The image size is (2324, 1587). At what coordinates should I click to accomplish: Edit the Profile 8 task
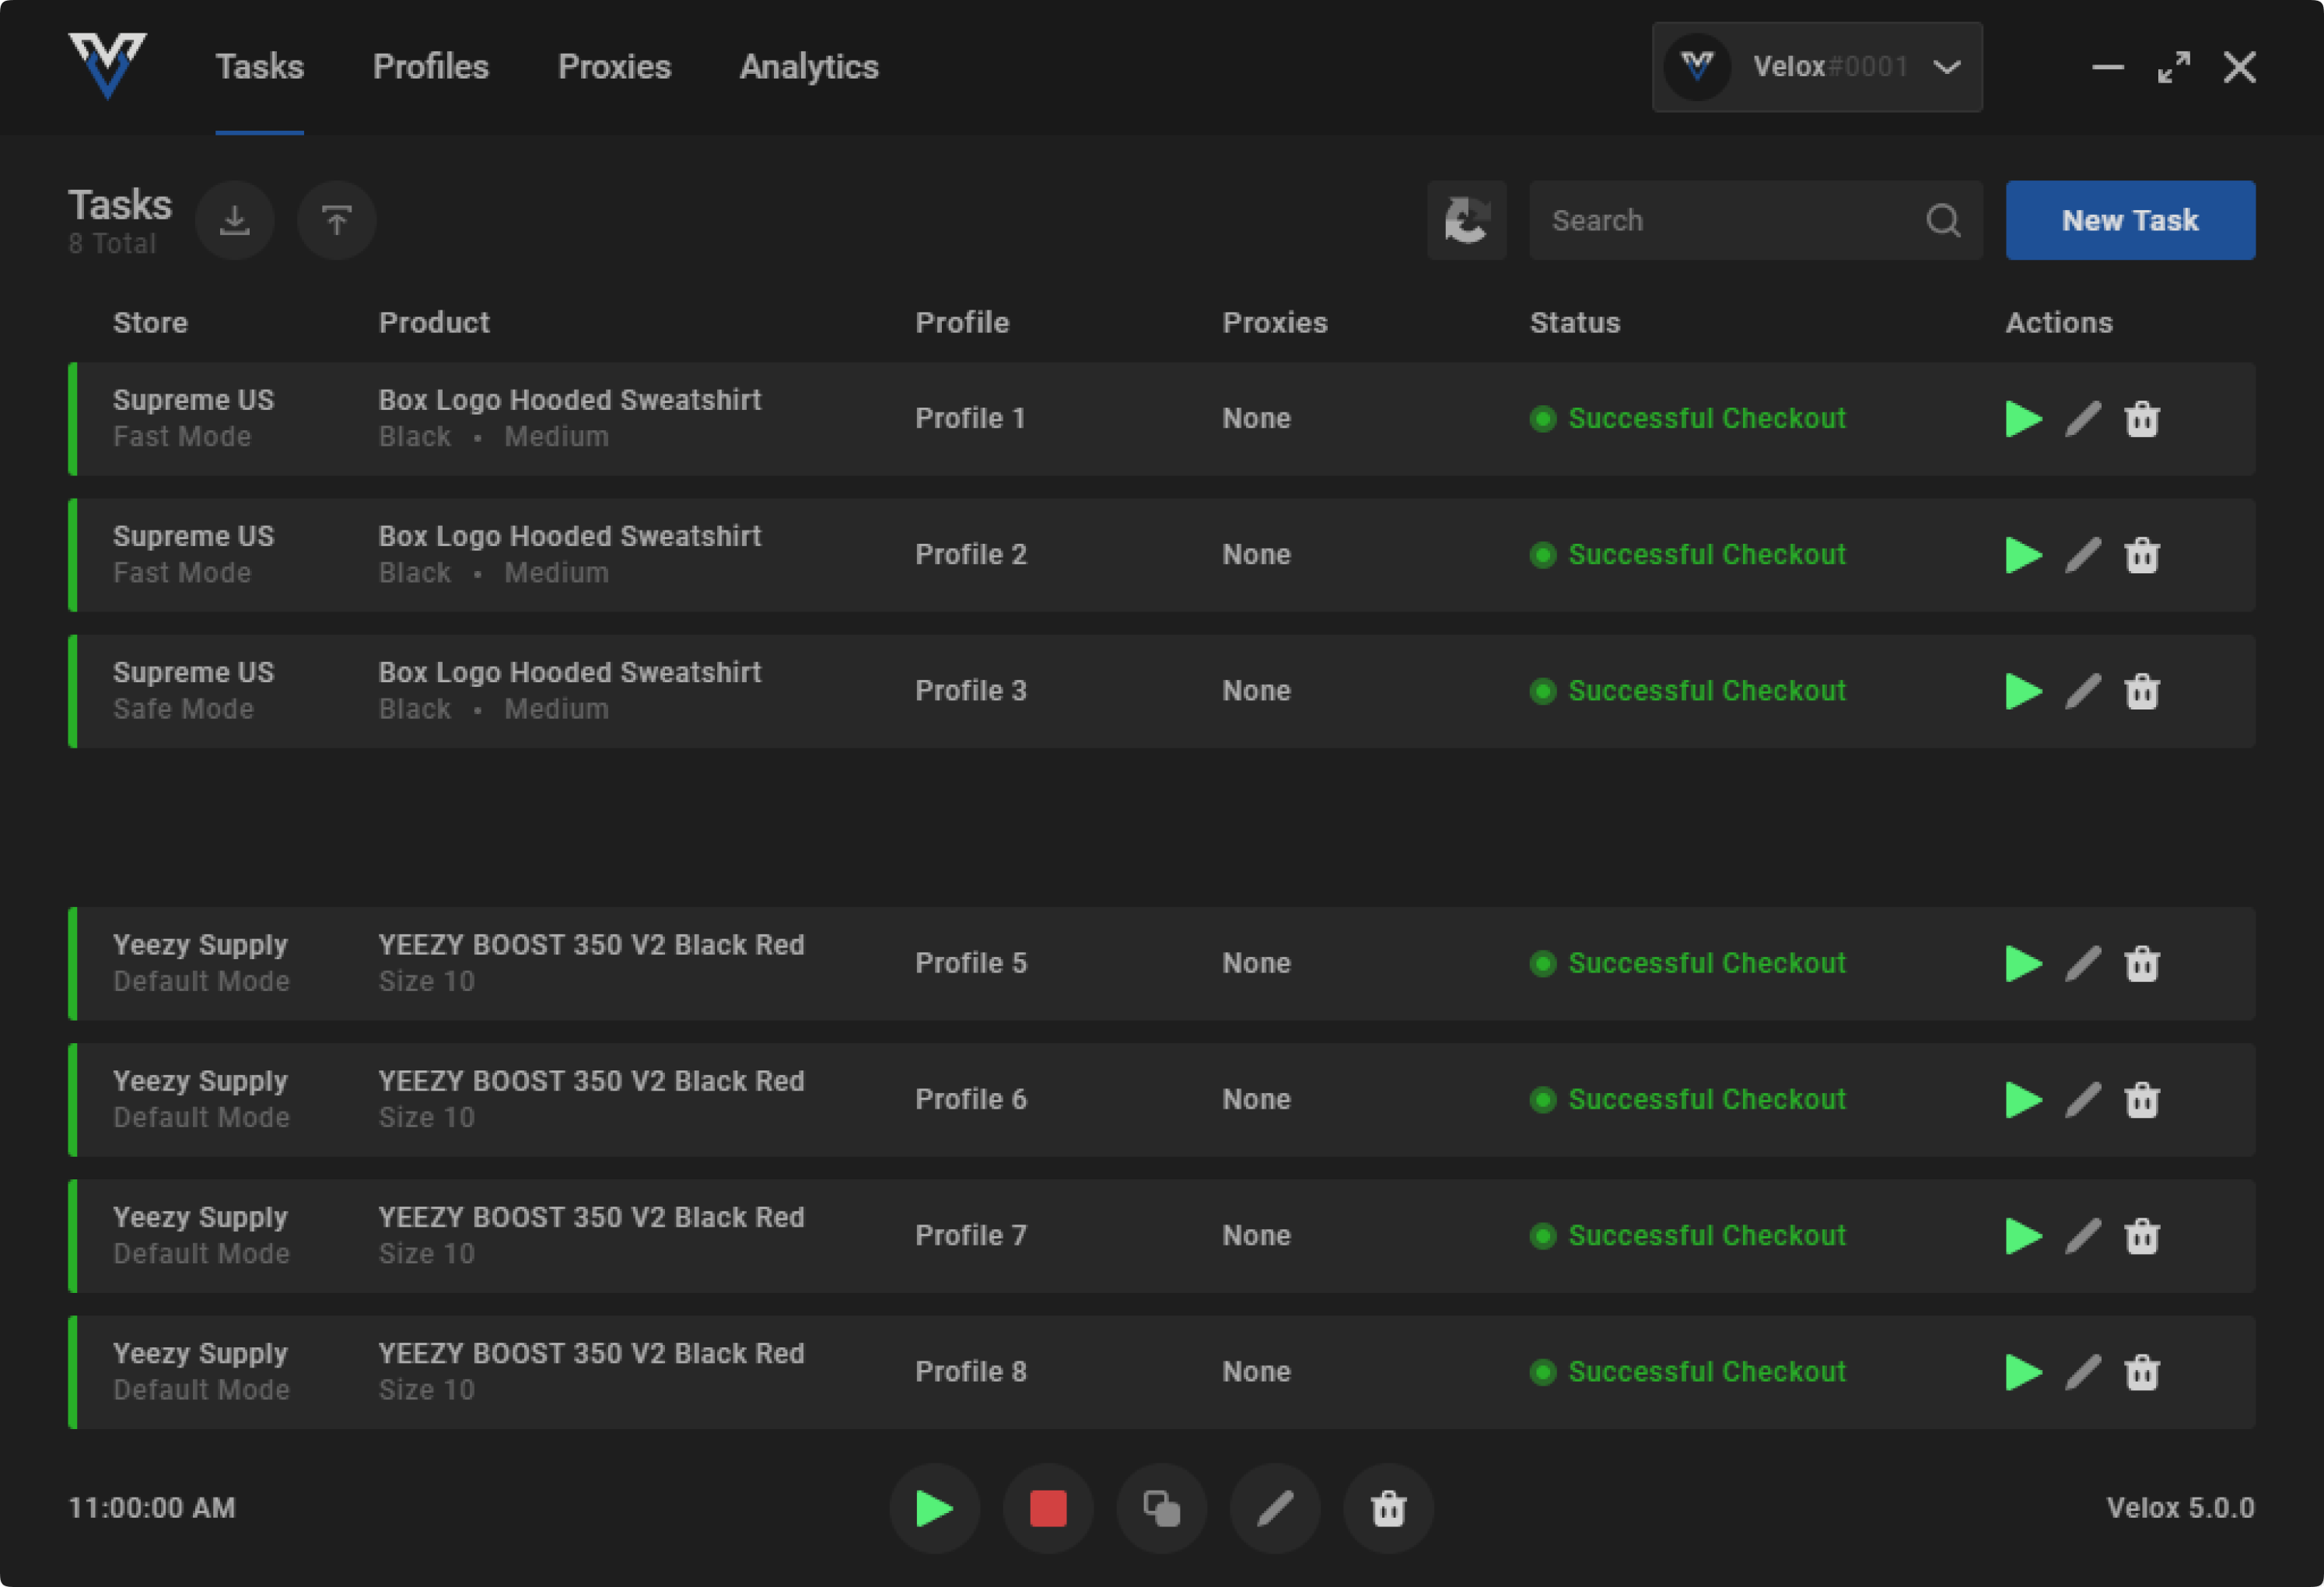[x=2083, y=1372]
